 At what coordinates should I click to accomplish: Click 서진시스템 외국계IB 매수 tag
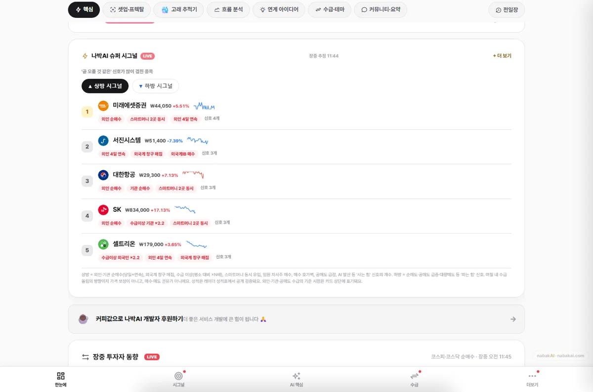click(183, 154)
